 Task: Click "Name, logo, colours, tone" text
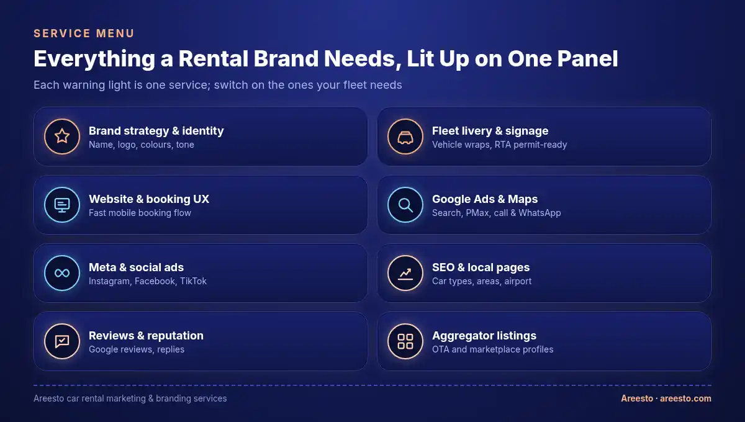pyautogui.click(x=142, y=145)
